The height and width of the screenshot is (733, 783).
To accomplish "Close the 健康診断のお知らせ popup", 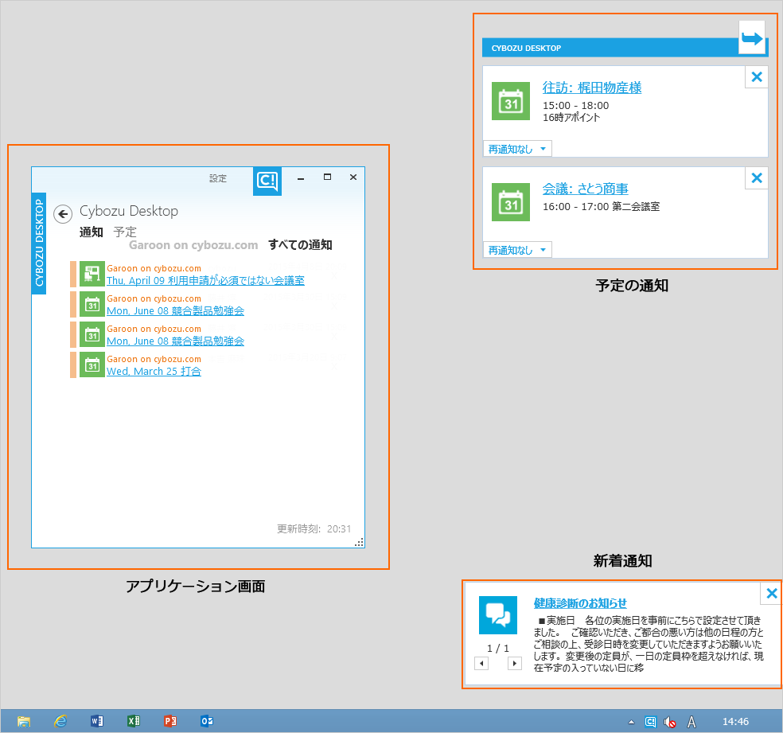I will pos(772,593).
